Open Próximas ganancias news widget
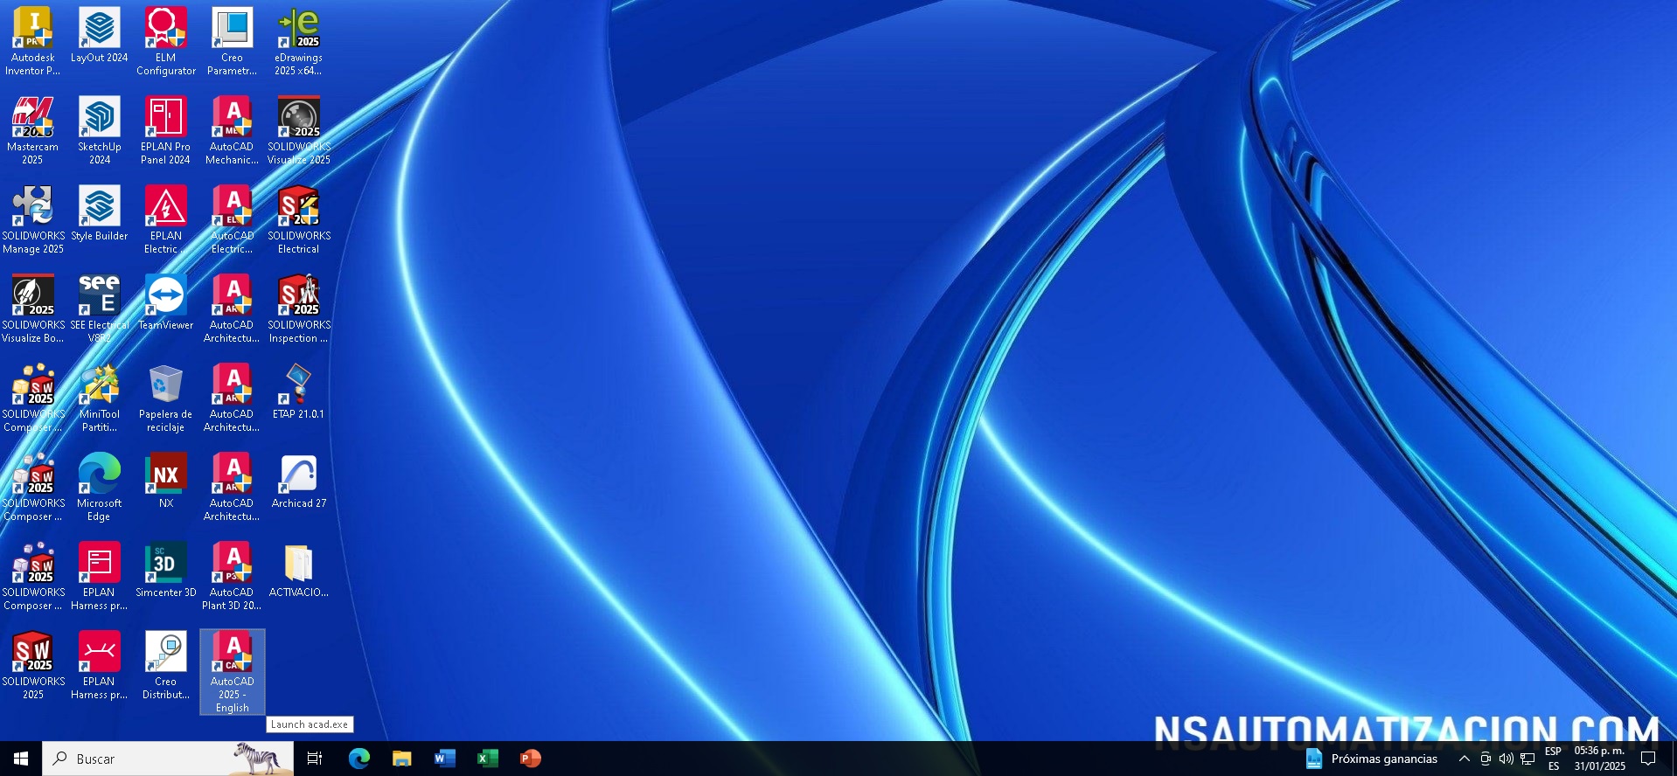This screenshot has width=1677, height=776. click(x=1371, y=759)
